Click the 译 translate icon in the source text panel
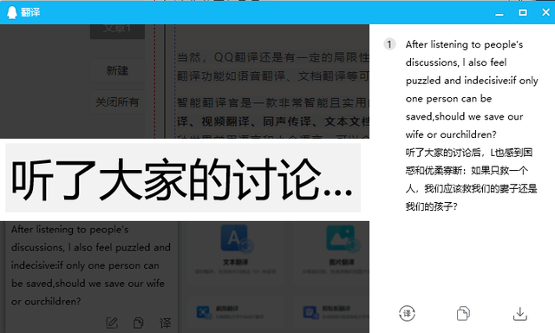 pyautogui.click(x=165, y=323)
